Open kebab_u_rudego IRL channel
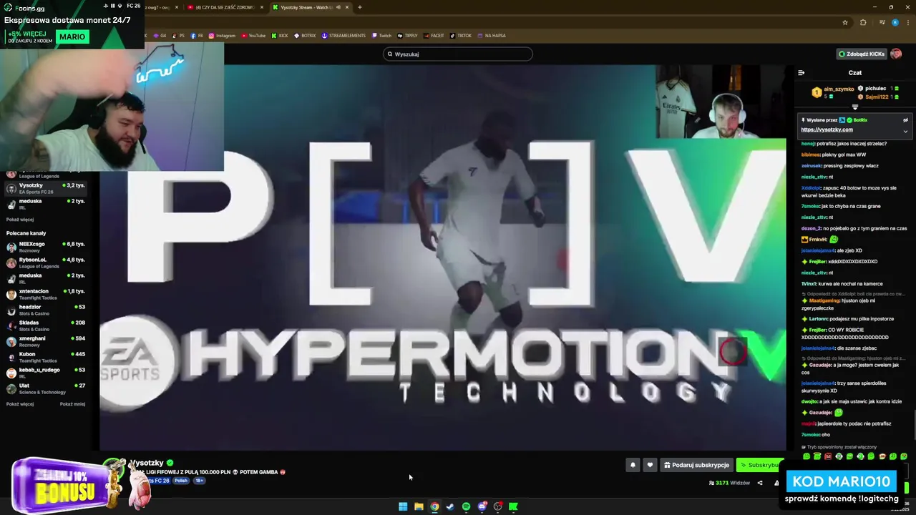This screenshot has width=916, height=515. point(47,373)
